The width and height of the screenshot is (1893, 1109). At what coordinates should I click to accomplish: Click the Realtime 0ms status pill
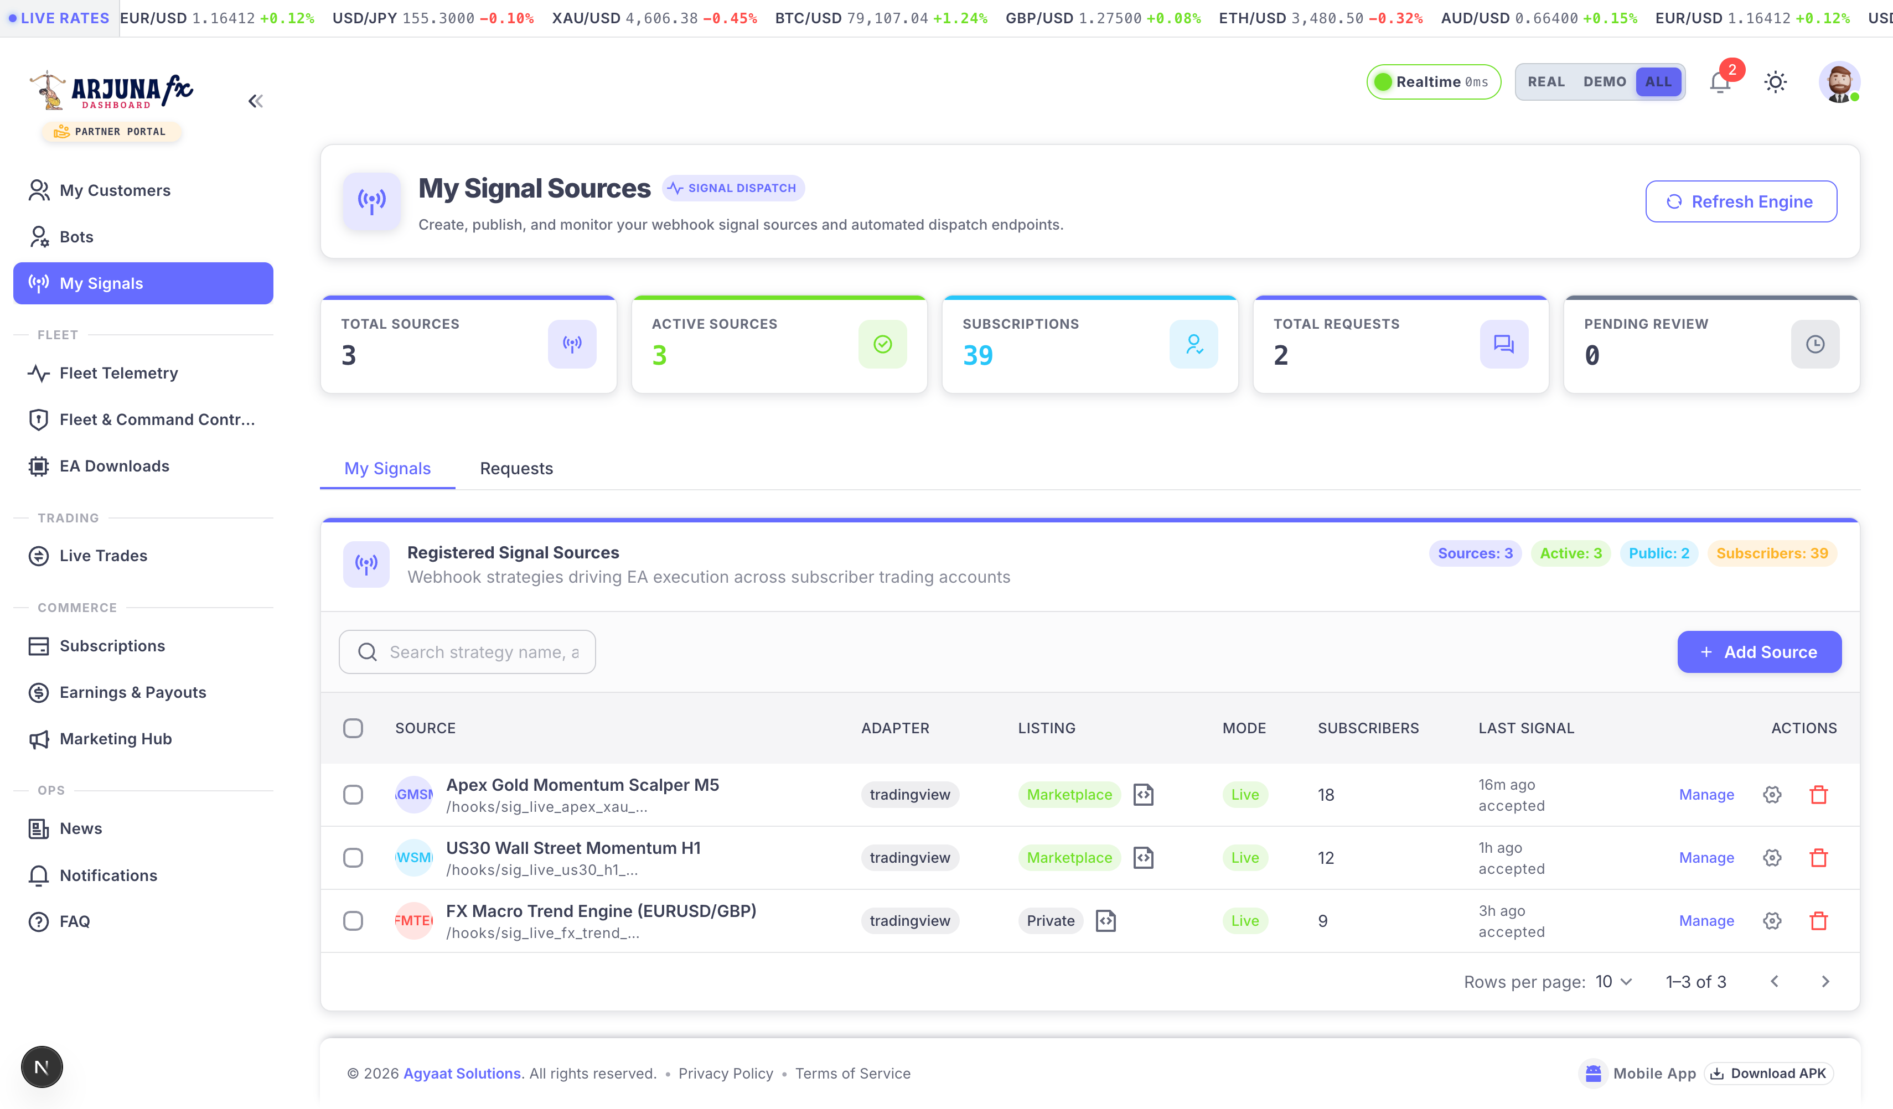[1433, 82]
